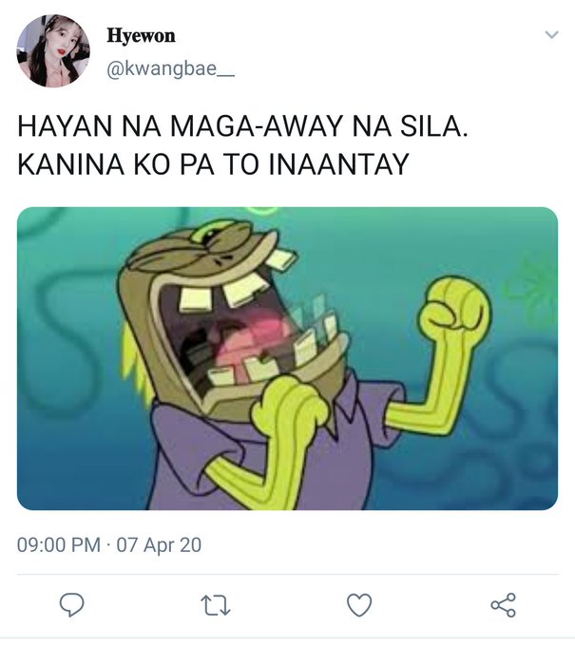Click the word INAANTAY in the tweet

point(338,163)
